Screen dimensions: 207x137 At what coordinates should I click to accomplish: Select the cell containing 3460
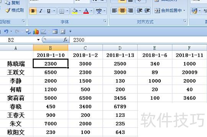[x=189, y=98]
